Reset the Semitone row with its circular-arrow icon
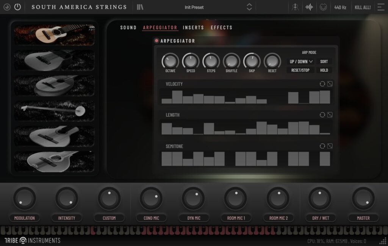This screenshot has height=246, width=388. tap(322, 146)
